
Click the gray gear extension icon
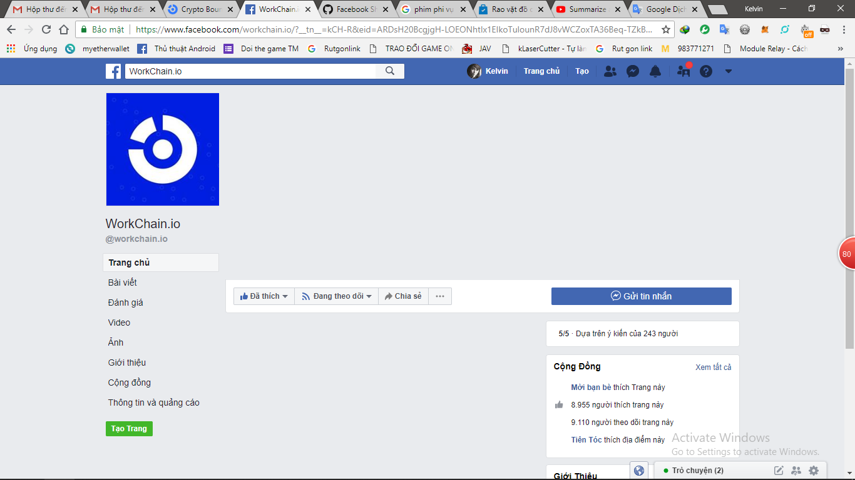click(745, 29)
